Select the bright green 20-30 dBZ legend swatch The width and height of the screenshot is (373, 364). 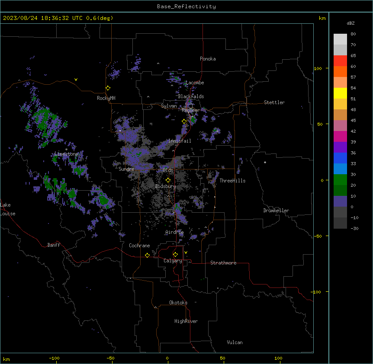[x=340, y=180]
